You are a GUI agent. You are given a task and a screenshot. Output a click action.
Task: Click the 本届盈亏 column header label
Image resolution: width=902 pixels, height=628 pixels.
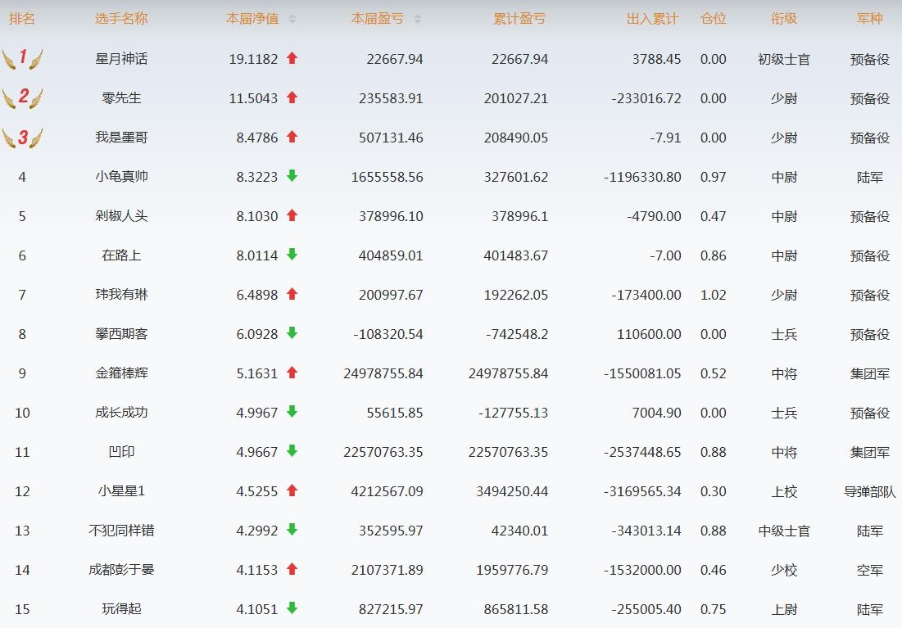tap(378, 19)
